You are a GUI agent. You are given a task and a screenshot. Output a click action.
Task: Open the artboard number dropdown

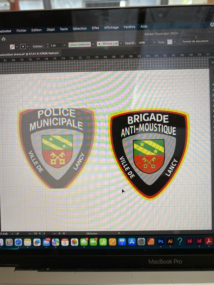point(54,234)
